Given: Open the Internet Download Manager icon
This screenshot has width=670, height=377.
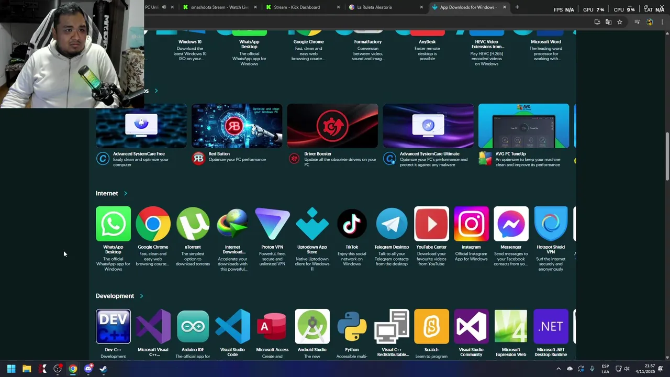Looking at the screenshot, I should (x=232, y=224).
